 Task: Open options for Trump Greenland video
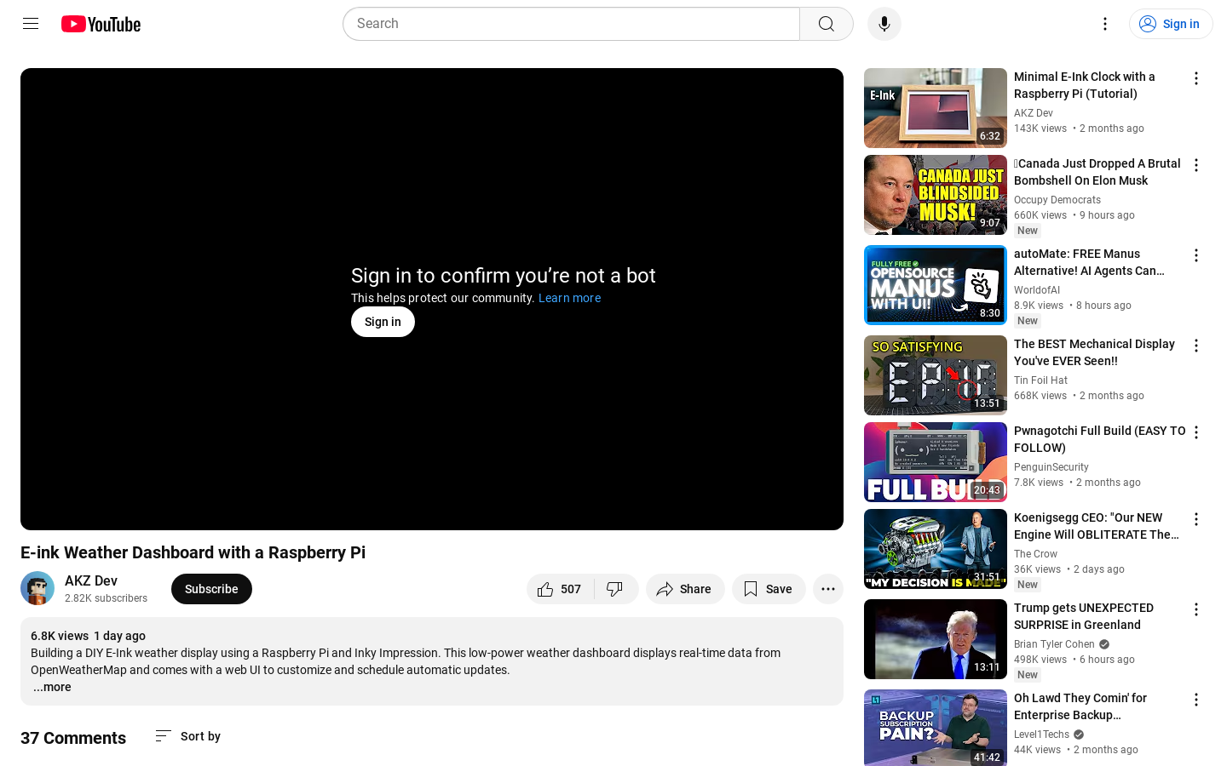(1196, 609)
